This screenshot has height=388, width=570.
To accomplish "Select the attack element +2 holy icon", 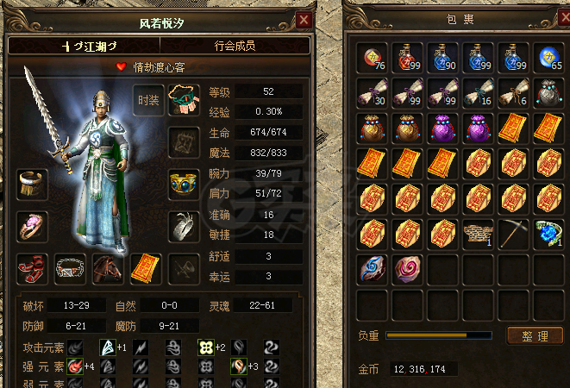I will [x=206, y=347].
